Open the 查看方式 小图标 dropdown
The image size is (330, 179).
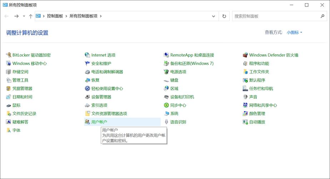click(294, 33)
